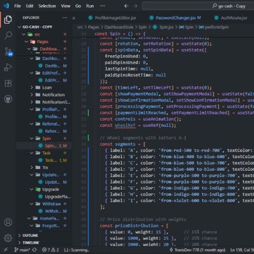Open the Manage settings gear
254x254 pixels.
pyautogui.click(x=8, y=238)
